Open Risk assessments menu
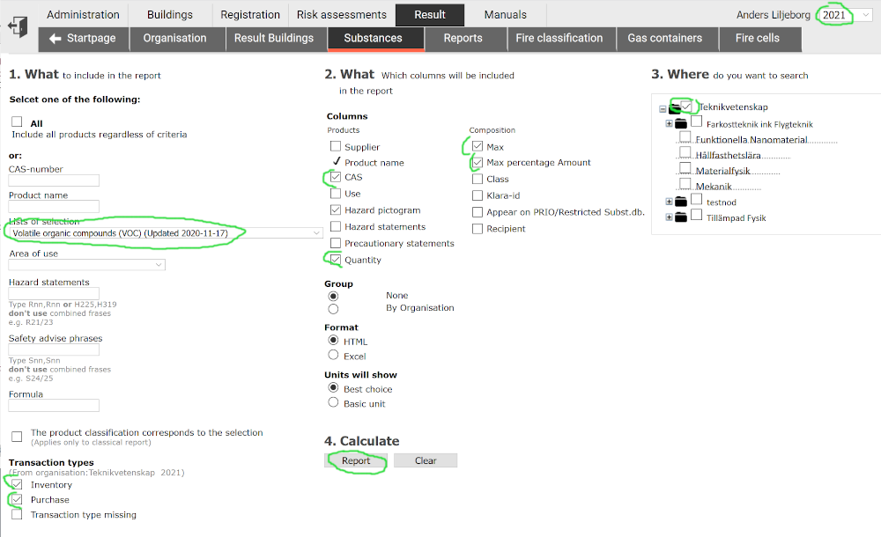 pos(342,15)
